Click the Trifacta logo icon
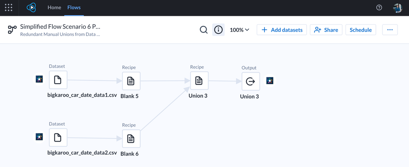 pos(31,7)
